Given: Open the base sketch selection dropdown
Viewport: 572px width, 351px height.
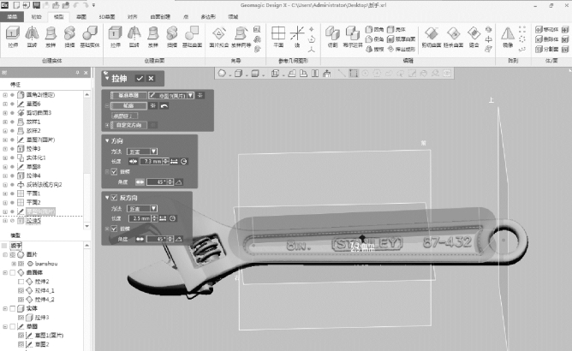Looking at the screenshot, I should (x=190, y=96).
